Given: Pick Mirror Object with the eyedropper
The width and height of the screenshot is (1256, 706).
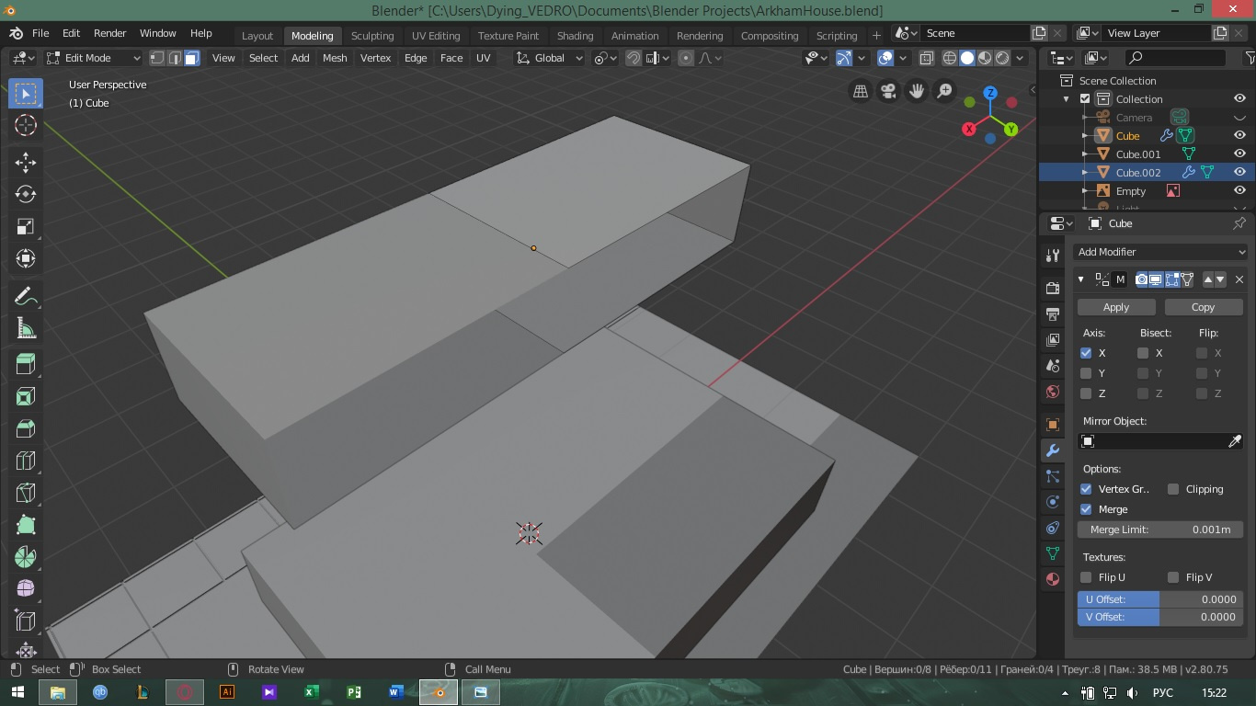Looking at the screenshot, I should tap(1235, 442).
